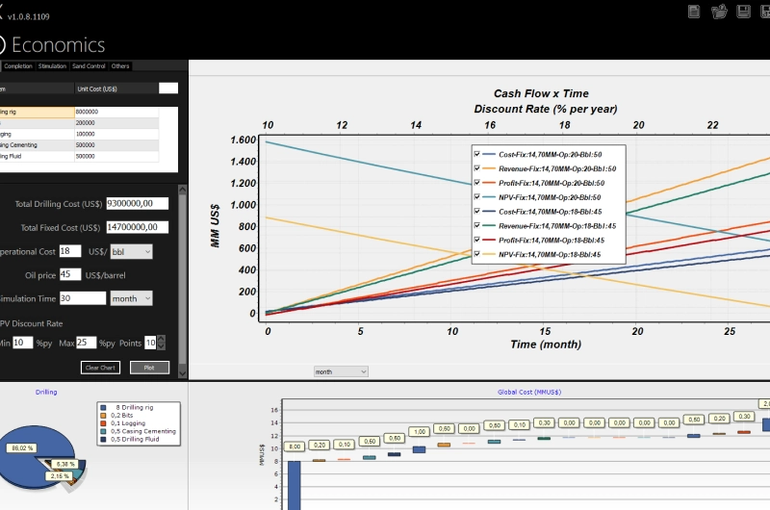Click the Oil price input field

[x=70, y=274]
